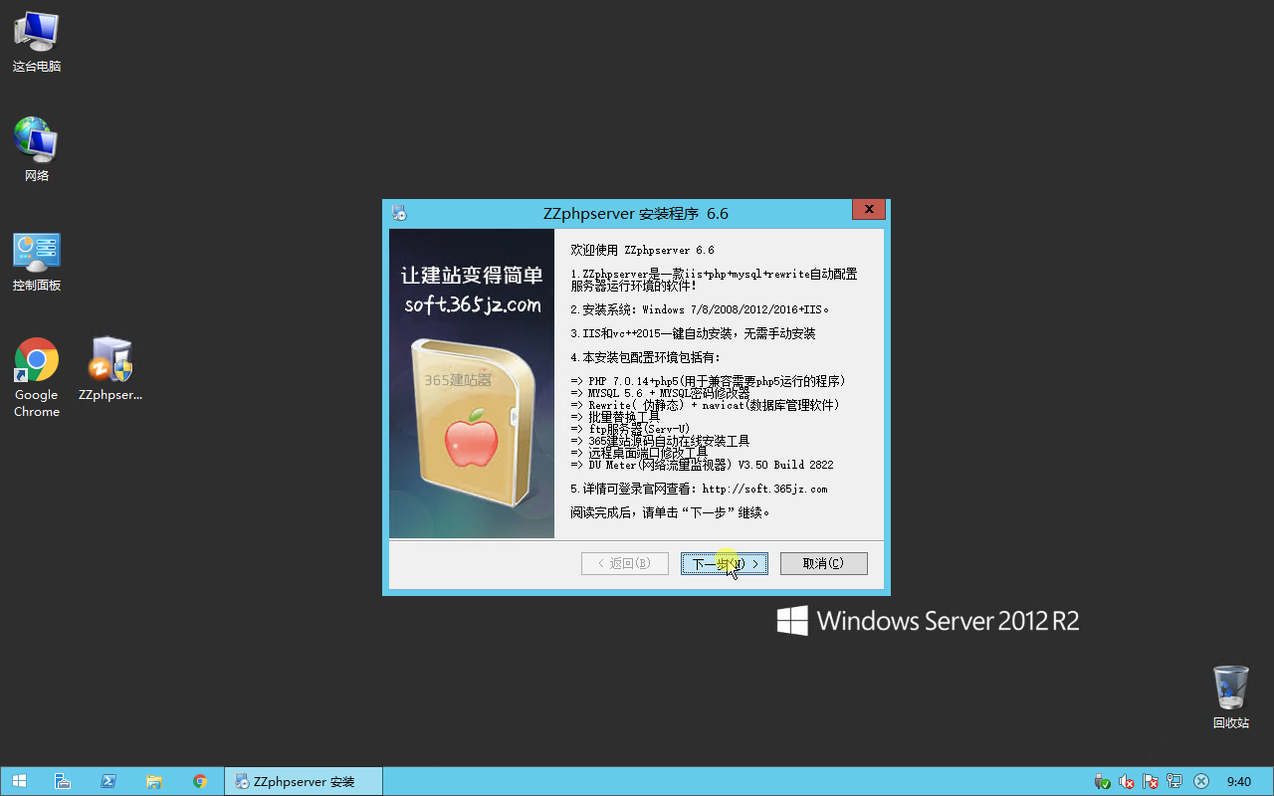Click the 取消(C) cancel button
Image resolution: width=1274 pixels, height=796 pixels.
823,563
